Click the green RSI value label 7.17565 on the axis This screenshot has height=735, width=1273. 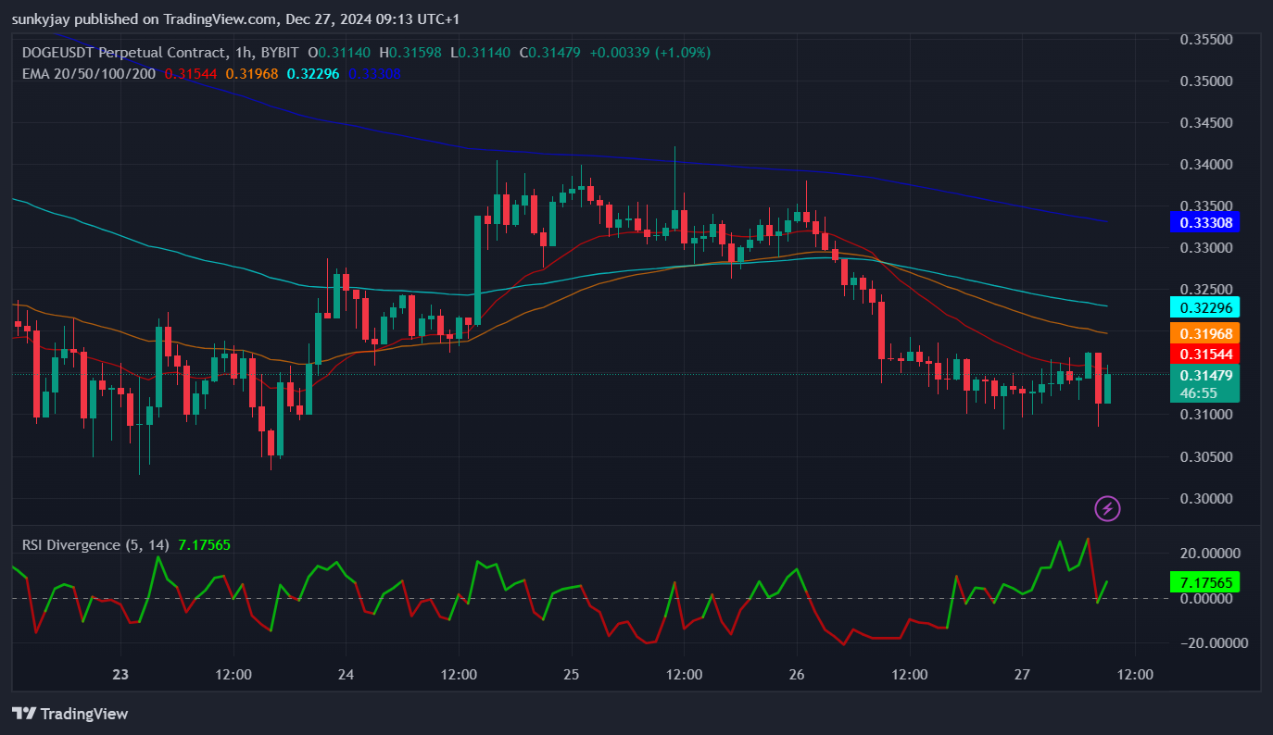(1205, 582)
